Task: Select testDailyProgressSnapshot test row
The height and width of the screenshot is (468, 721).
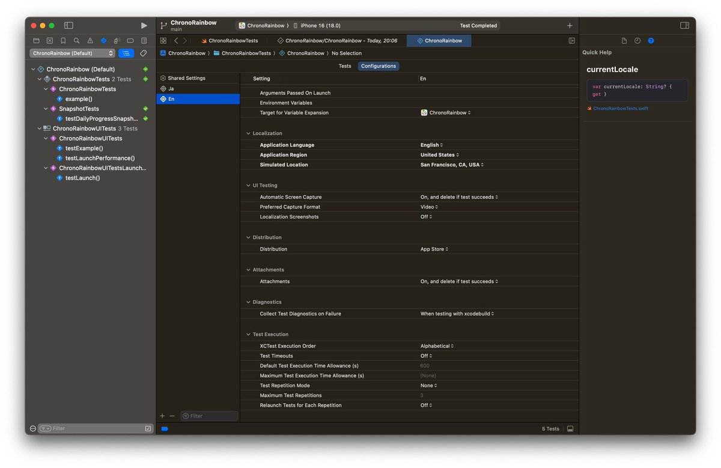Action: [x=102, y=119]
